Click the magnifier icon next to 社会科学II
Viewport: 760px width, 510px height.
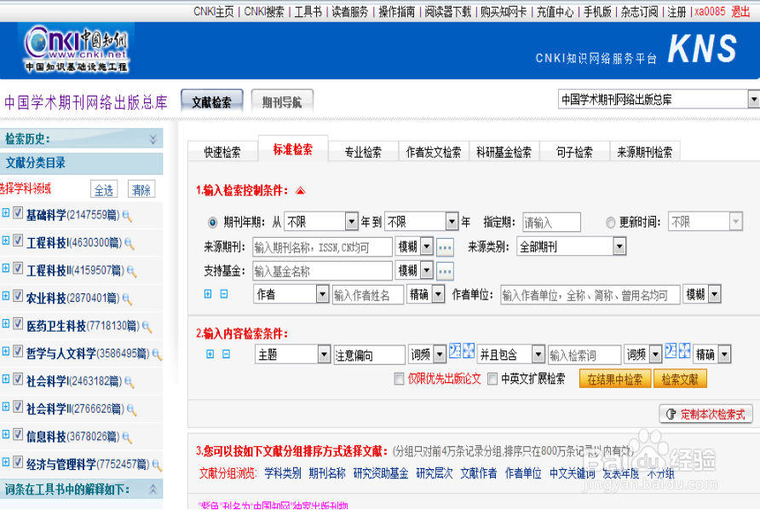click(132, 410)
